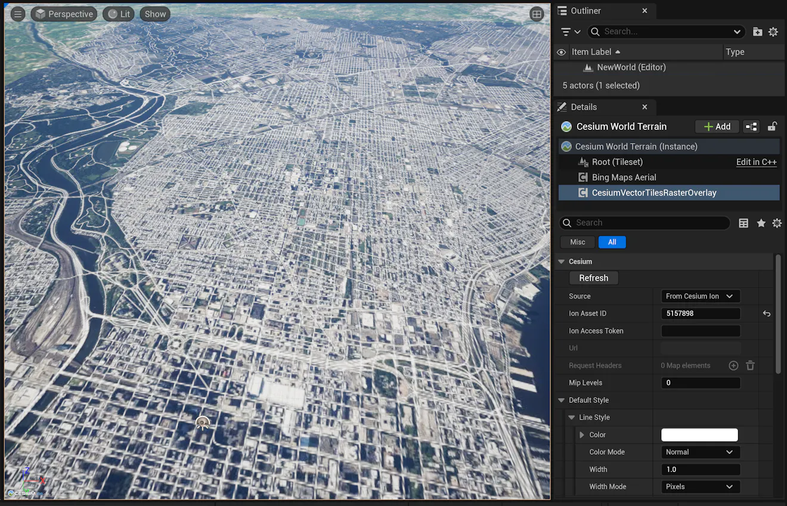Open the viewport options hamburger menu
This screenshot has width=787, height=506.
[x=18, y=14]
